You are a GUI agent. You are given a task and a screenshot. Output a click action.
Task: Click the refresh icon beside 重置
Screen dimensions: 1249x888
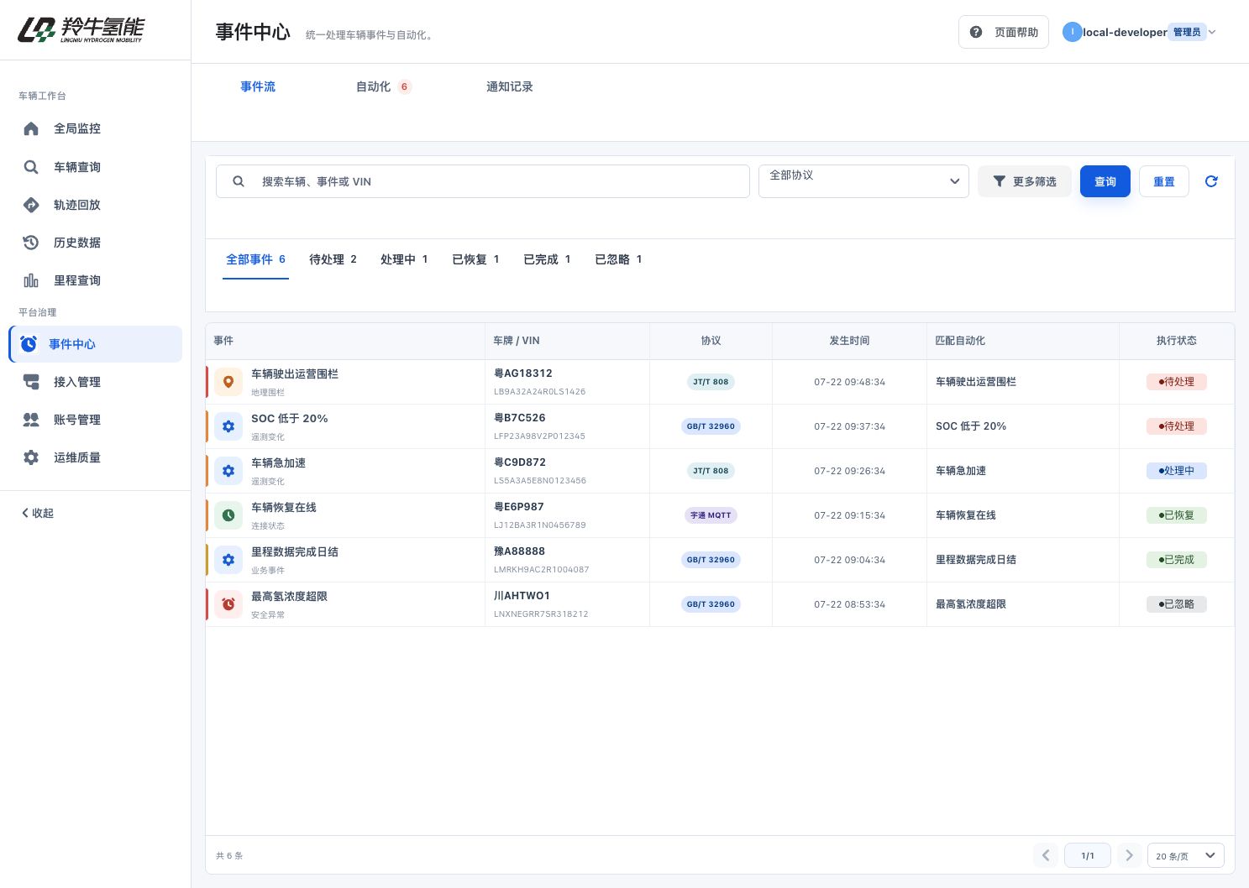point(1211,181)
